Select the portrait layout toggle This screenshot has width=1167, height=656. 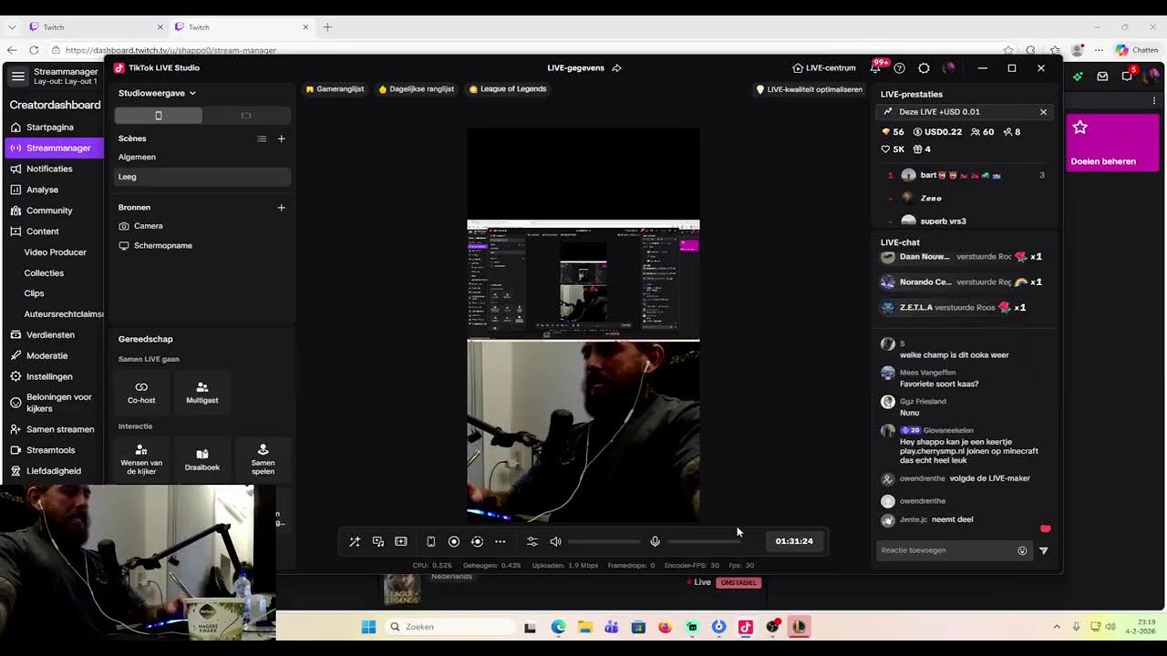tap(159, 116)
